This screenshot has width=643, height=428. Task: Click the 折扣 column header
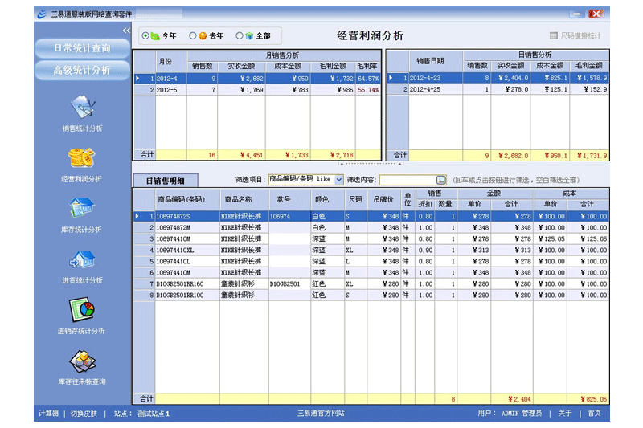[x=425, y=204]
